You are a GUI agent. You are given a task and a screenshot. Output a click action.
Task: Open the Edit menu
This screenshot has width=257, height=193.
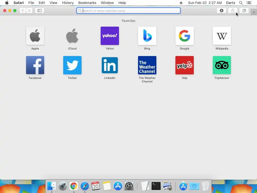pyautogui.click(x=42, y=3)
